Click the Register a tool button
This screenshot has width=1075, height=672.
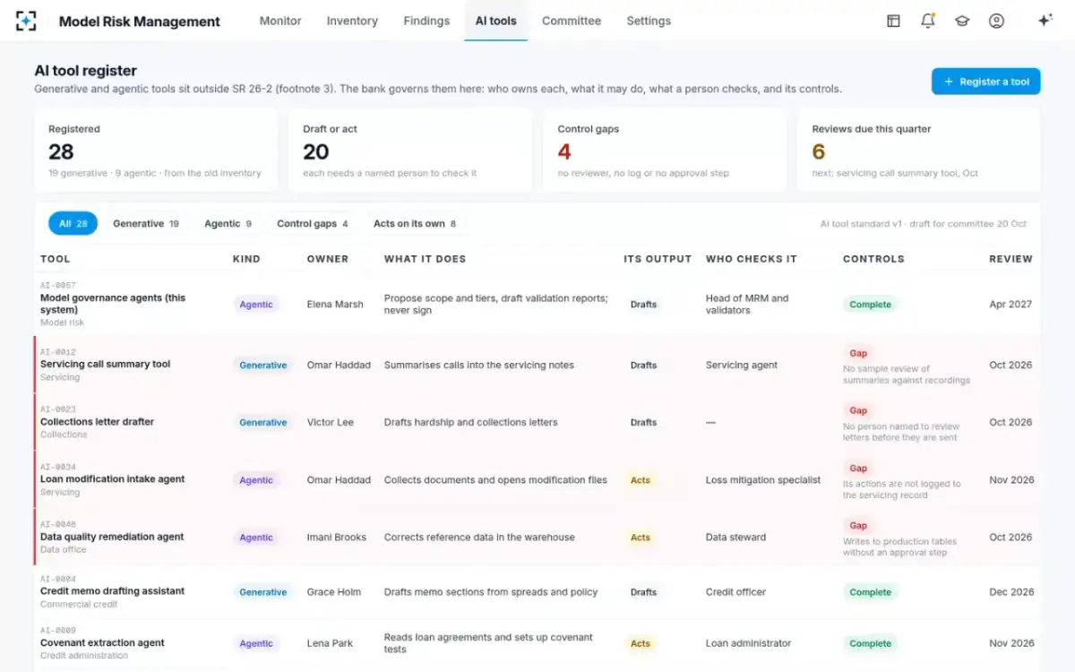pos(985,82)
